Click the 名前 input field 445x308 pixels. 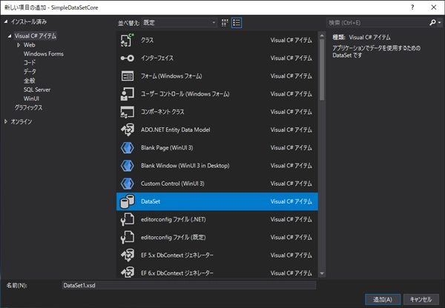[188, 285]
